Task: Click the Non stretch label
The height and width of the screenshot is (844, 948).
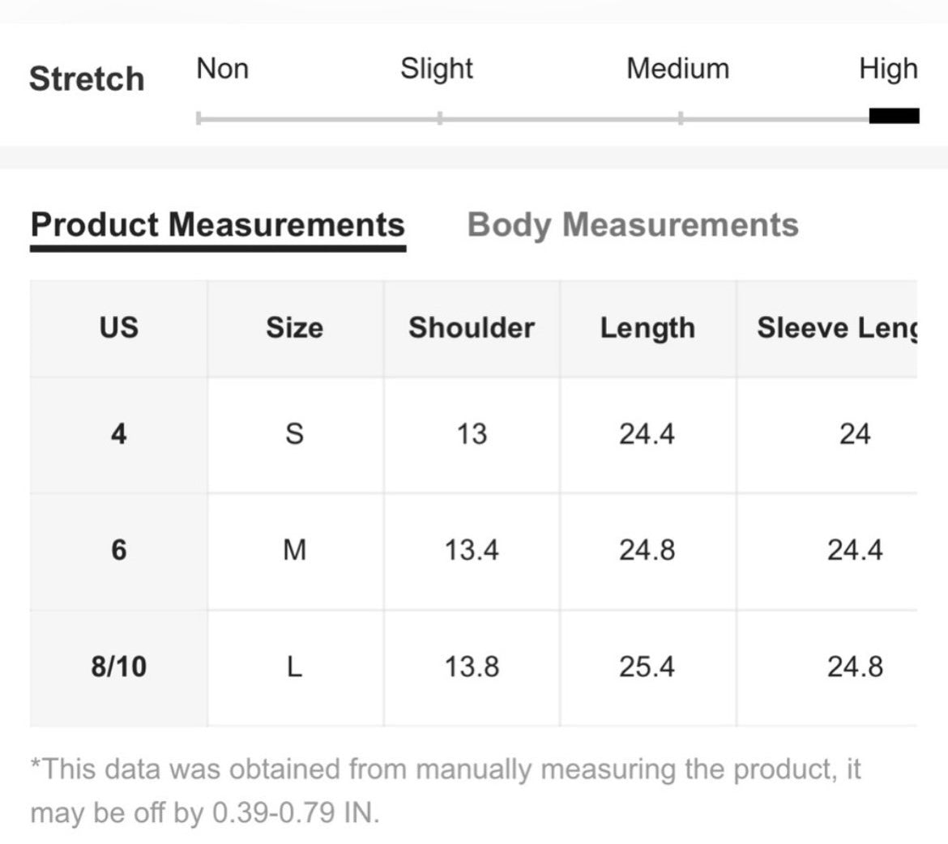Action: [223, 69]
